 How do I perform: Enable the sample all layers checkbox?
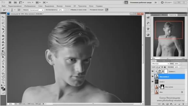69,10
